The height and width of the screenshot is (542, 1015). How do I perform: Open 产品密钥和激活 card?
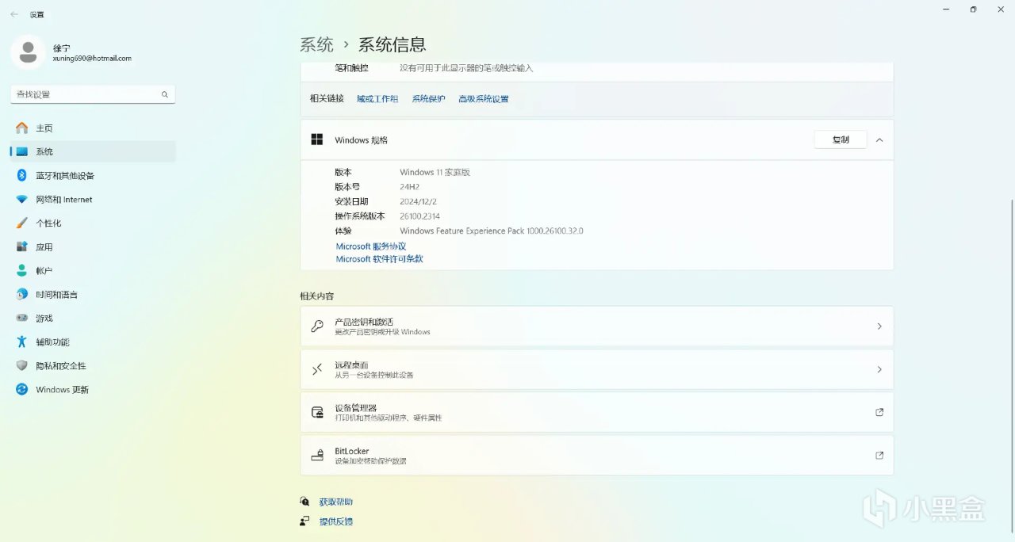(x=597, y=326)
